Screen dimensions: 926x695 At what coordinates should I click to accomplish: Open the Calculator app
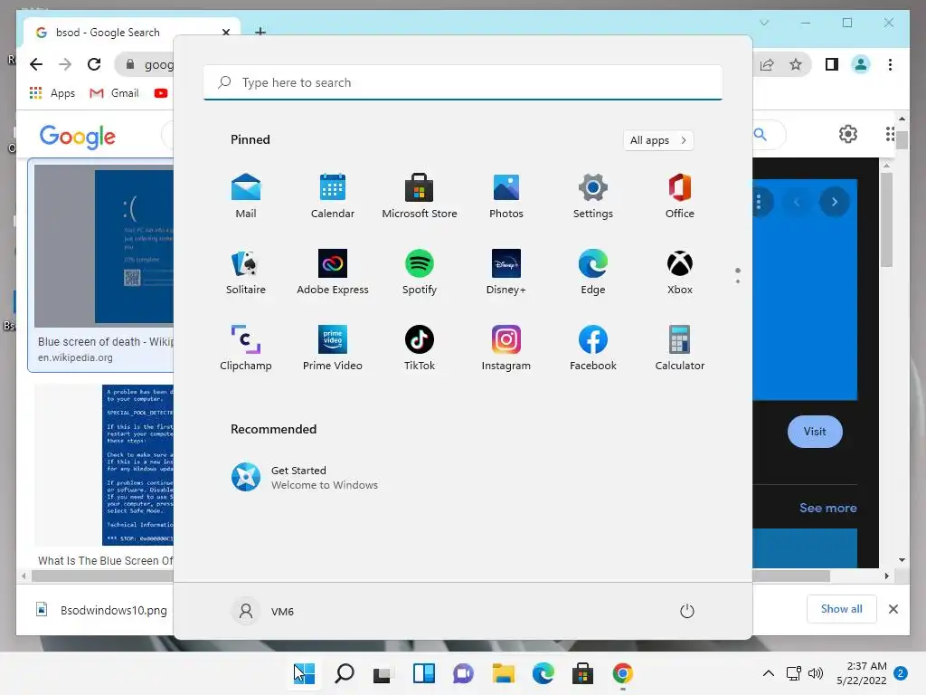(x=680, y=348)
